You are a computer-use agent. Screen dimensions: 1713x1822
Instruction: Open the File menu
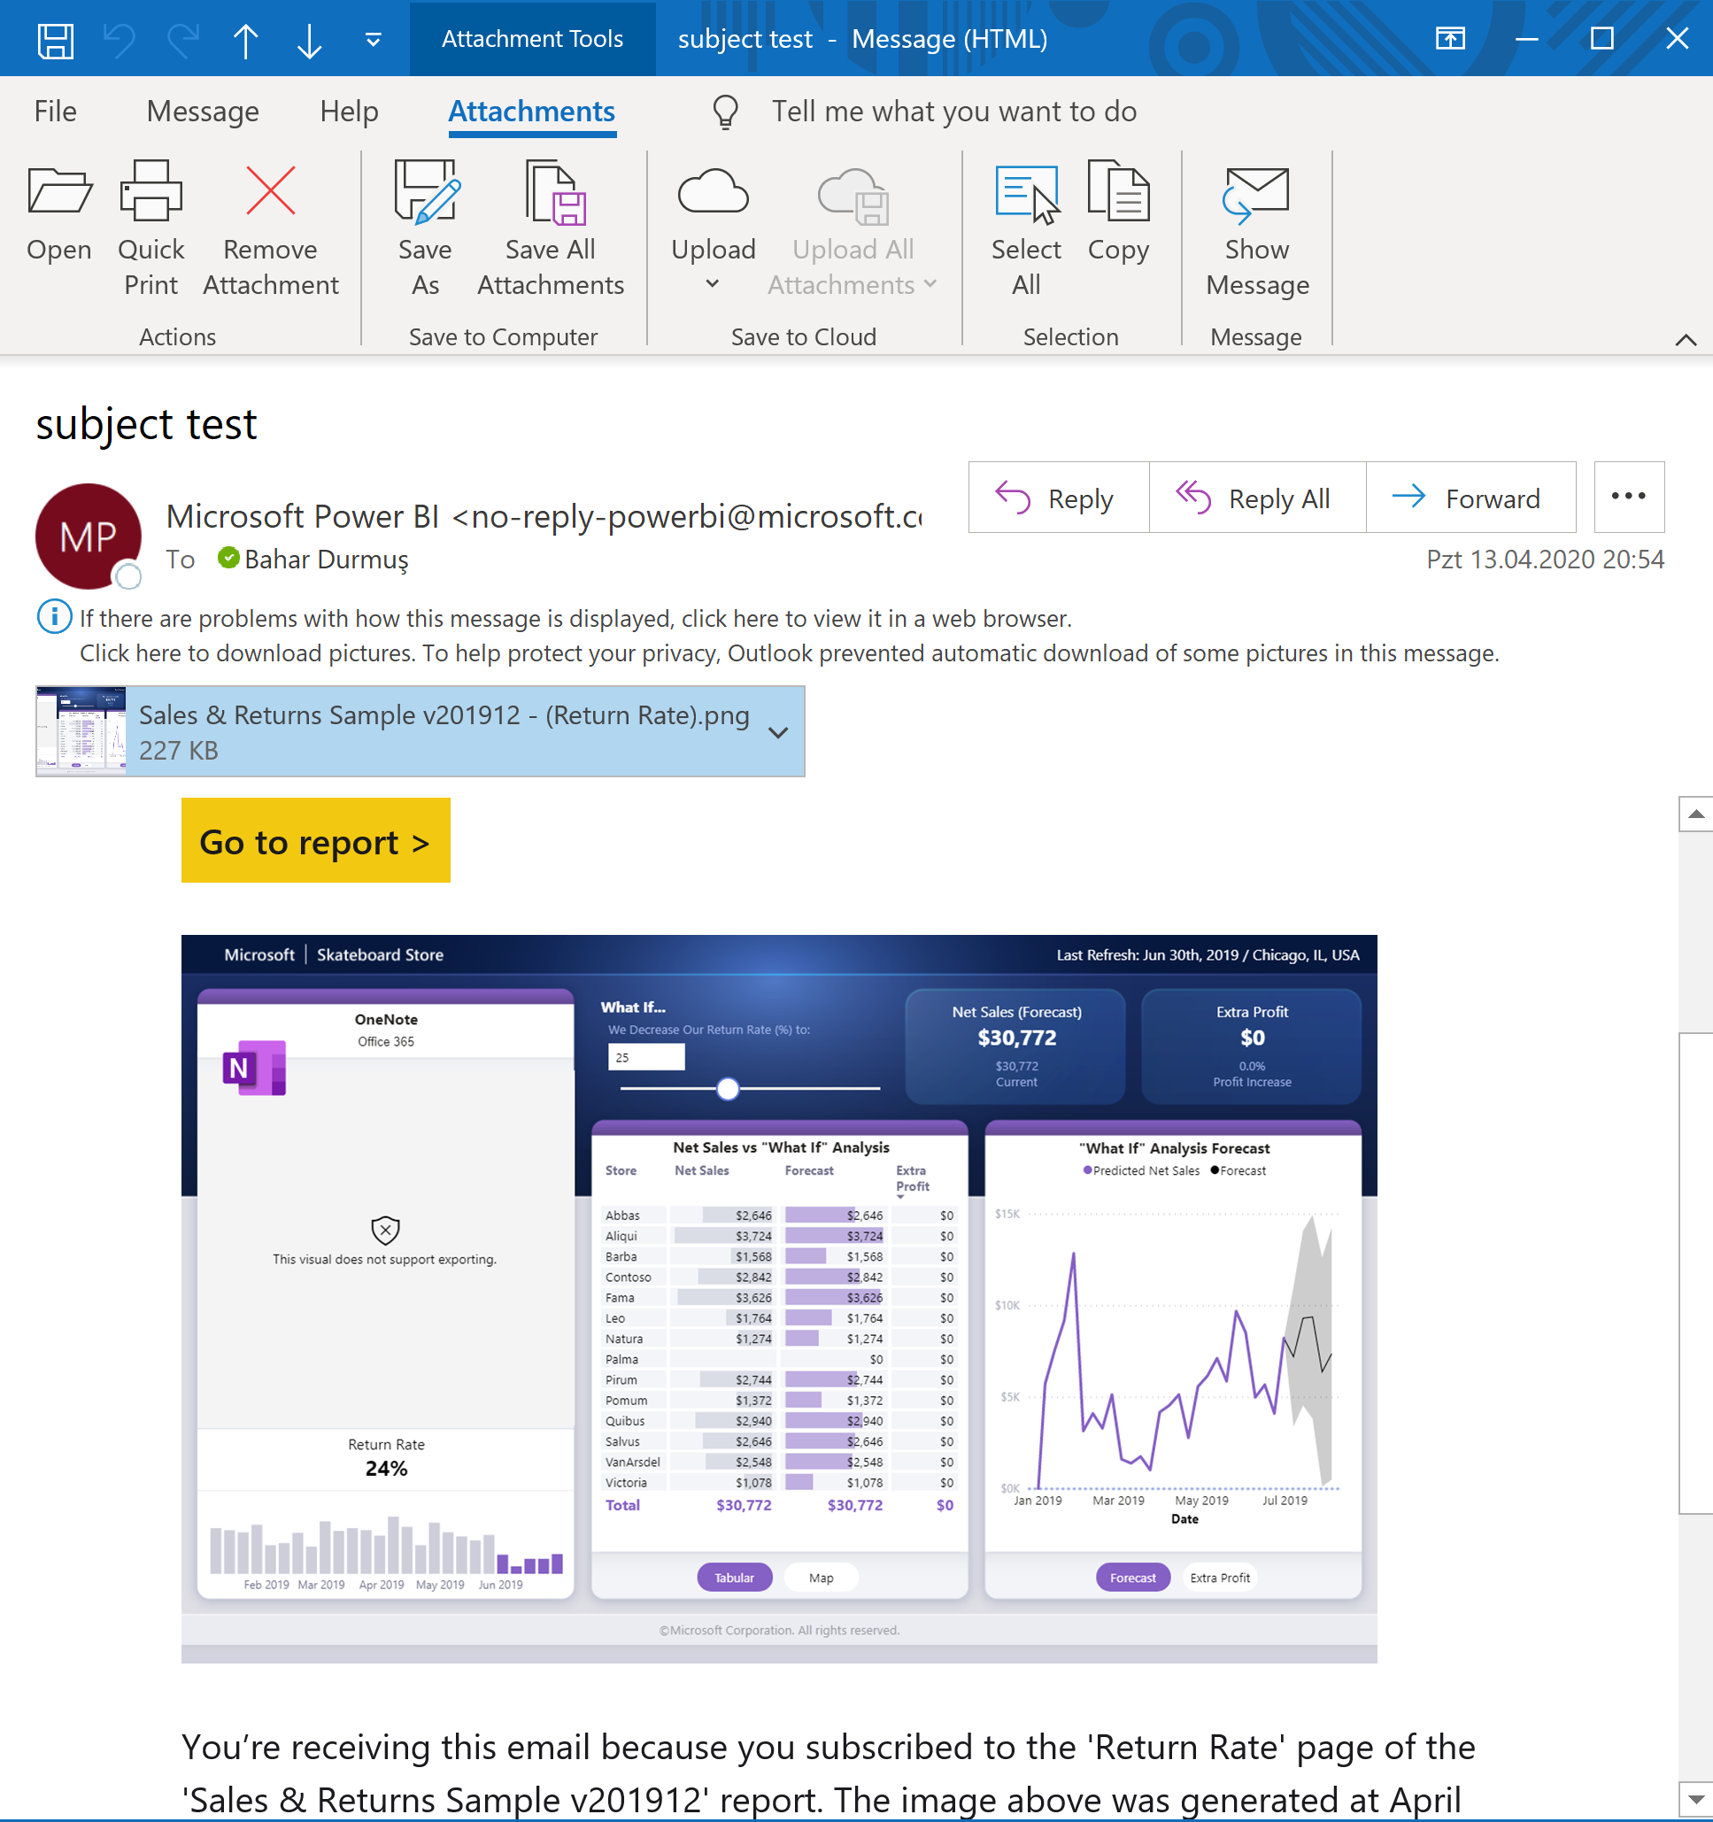tap(55, 111)
